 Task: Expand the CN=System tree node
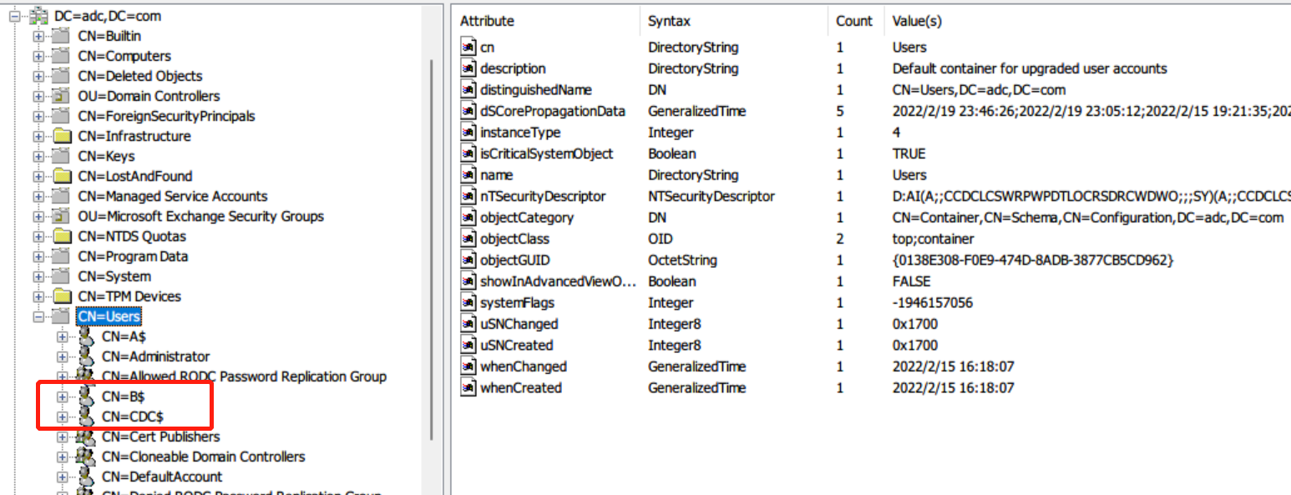tap(38, 277)
